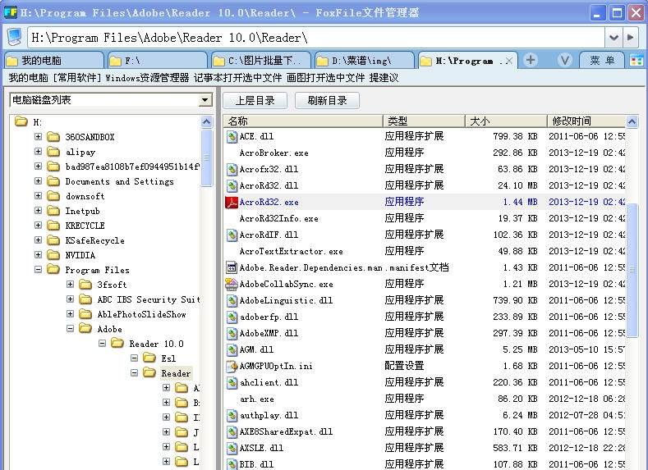Click the Adobe.Reader.Dependencies manifest icon
The width and height of the screenshot is (648, 470).
(232, 267)
